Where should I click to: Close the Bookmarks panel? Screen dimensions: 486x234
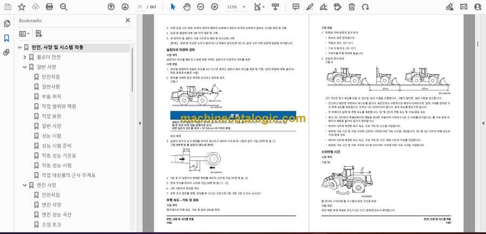coord(127,20)
